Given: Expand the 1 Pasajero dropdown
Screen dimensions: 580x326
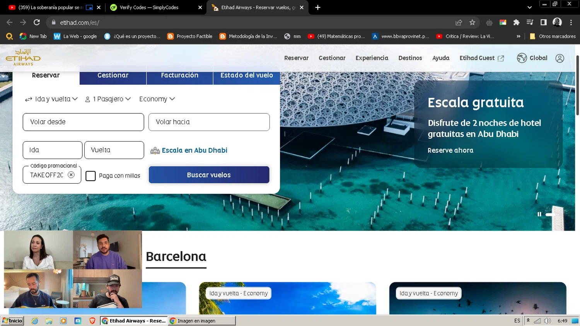Looking at the screenshot, I should tap(108, 99).
